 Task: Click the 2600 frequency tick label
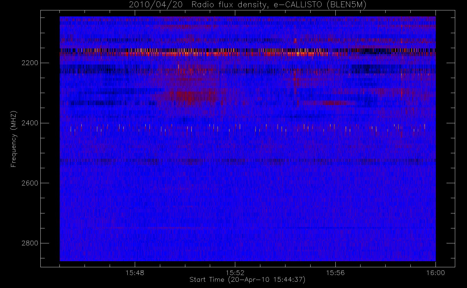click(x=30, y=183)
